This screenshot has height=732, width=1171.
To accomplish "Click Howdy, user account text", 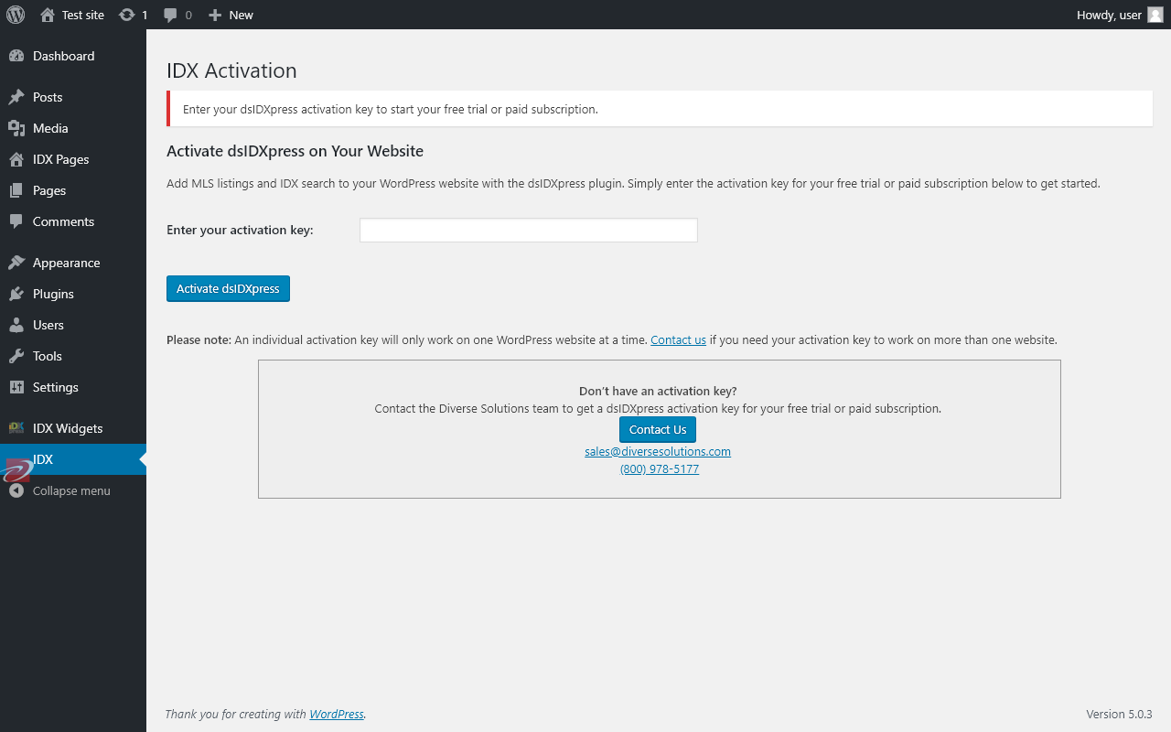I will pyautogui.click(x=1109, y=15).
